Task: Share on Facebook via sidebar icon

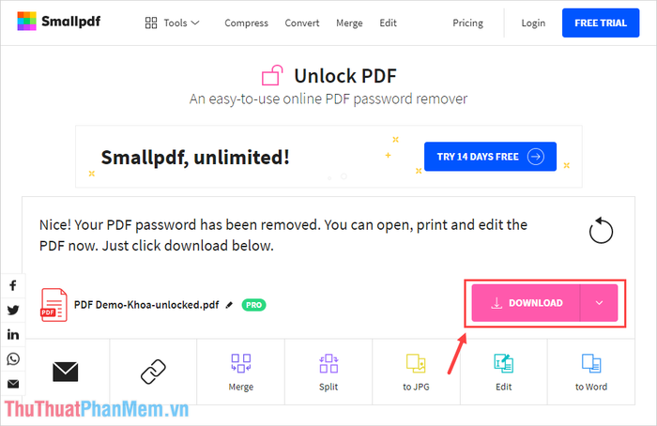Action: tap(13, 285)
